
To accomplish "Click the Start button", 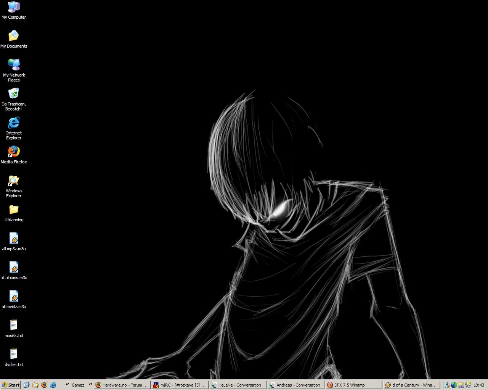I will 11,385.
